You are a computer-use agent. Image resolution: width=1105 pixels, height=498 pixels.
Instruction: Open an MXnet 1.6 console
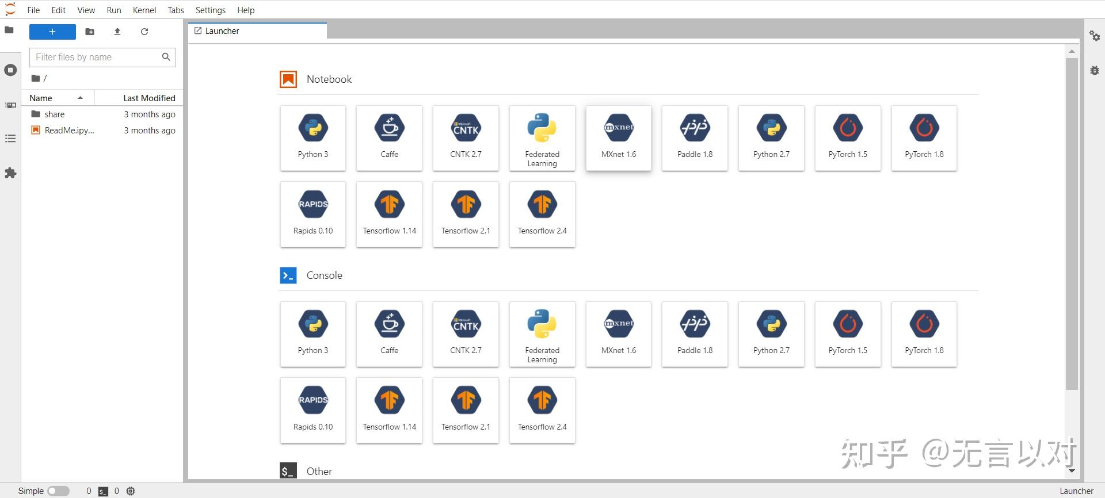pos(619,334)
